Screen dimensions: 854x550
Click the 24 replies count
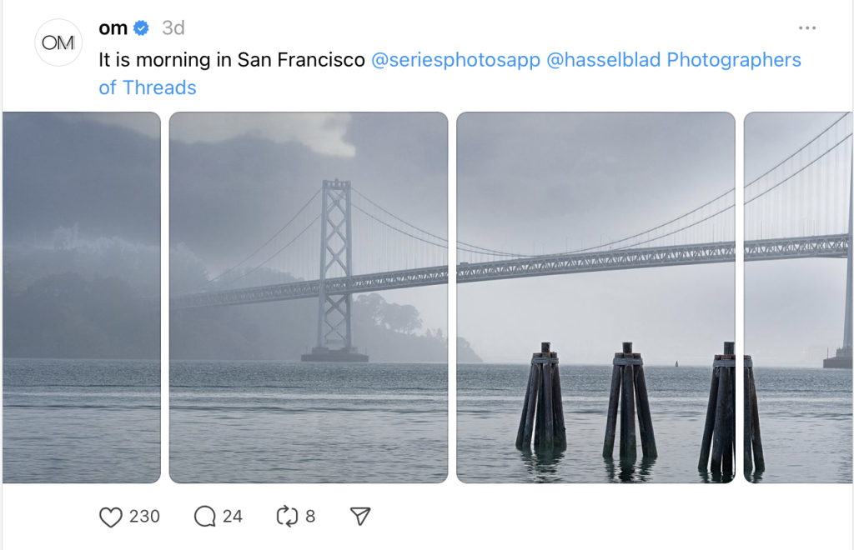click(233, 517)
